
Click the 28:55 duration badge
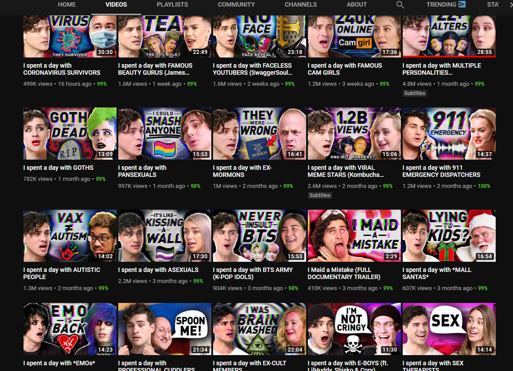coord(484,52)
